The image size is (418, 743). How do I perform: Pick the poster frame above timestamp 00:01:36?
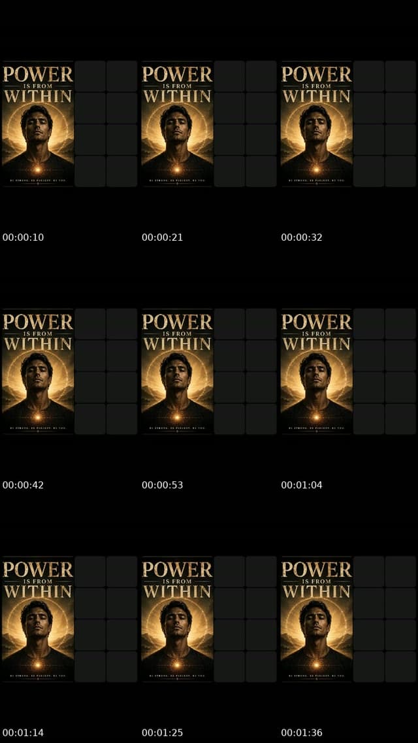point(316,619)
